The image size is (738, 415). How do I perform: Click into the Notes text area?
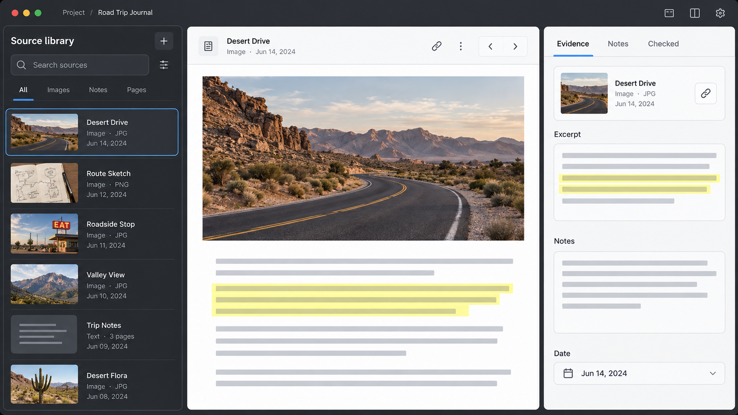[x=639, y=292]
